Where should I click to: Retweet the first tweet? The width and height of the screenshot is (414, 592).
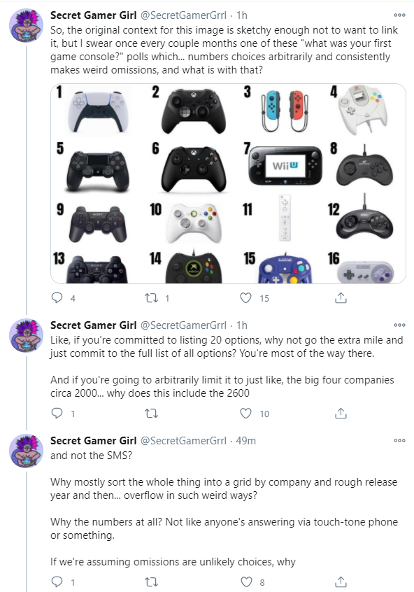click(152, 297)
